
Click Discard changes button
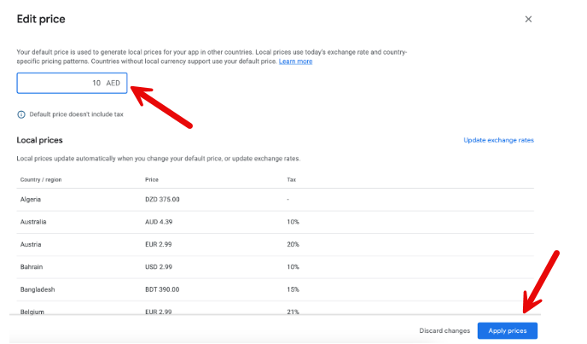(x=445, y=330)
